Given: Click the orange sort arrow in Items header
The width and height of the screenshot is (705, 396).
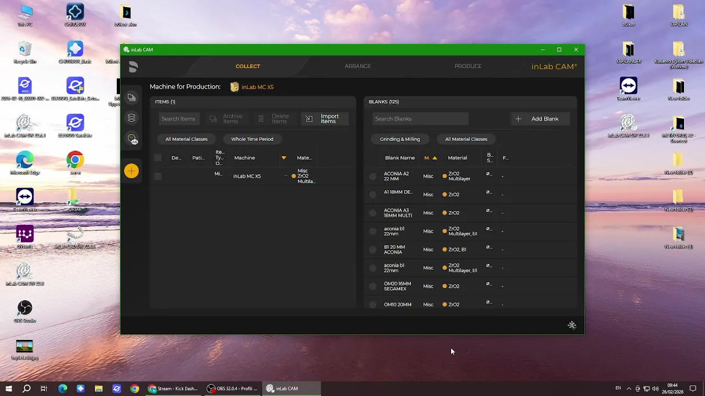Looking at the screenshot, I should pos(284,158).
